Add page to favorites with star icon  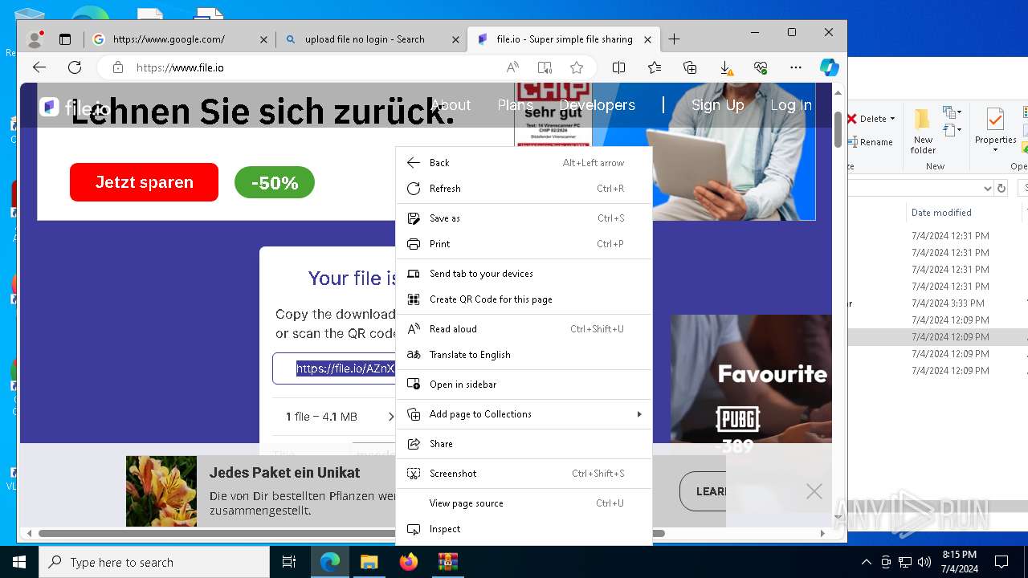coord(577,67)
